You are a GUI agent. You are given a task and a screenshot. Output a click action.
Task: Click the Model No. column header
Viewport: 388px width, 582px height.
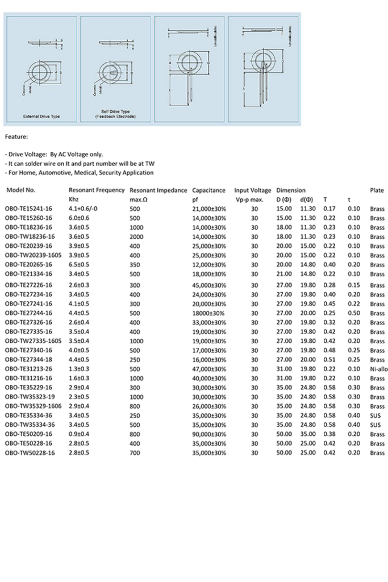click(x=21, y=190)
